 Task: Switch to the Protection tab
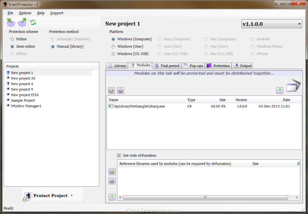pyautogui.click(x=218, y=66)
